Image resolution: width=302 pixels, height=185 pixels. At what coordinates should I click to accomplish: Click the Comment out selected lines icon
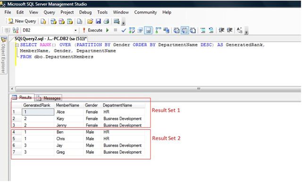203,30
